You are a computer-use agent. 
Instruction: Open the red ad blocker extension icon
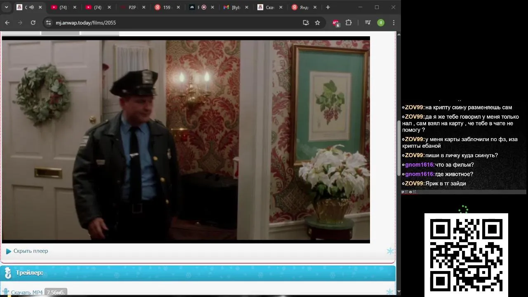(x=336, y=23)
